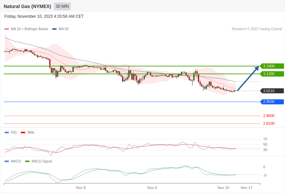Click the MACD 0 level axis label
Image resolution: width=285 pixels, height=193 pixels.
264,167
